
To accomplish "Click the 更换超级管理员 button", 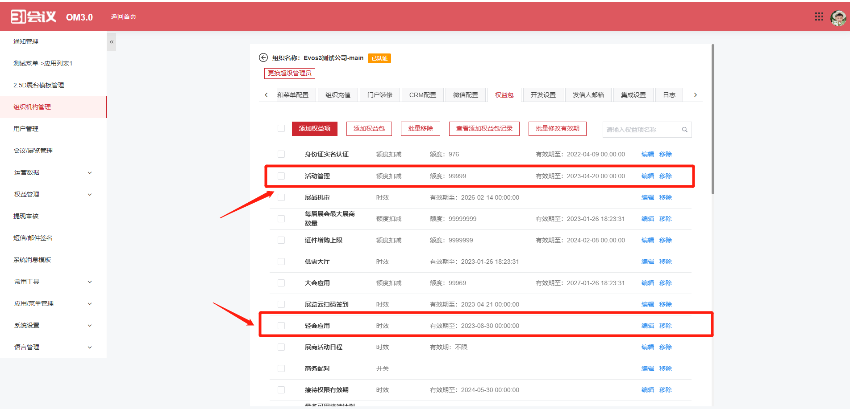I will [x=289, y=73].
